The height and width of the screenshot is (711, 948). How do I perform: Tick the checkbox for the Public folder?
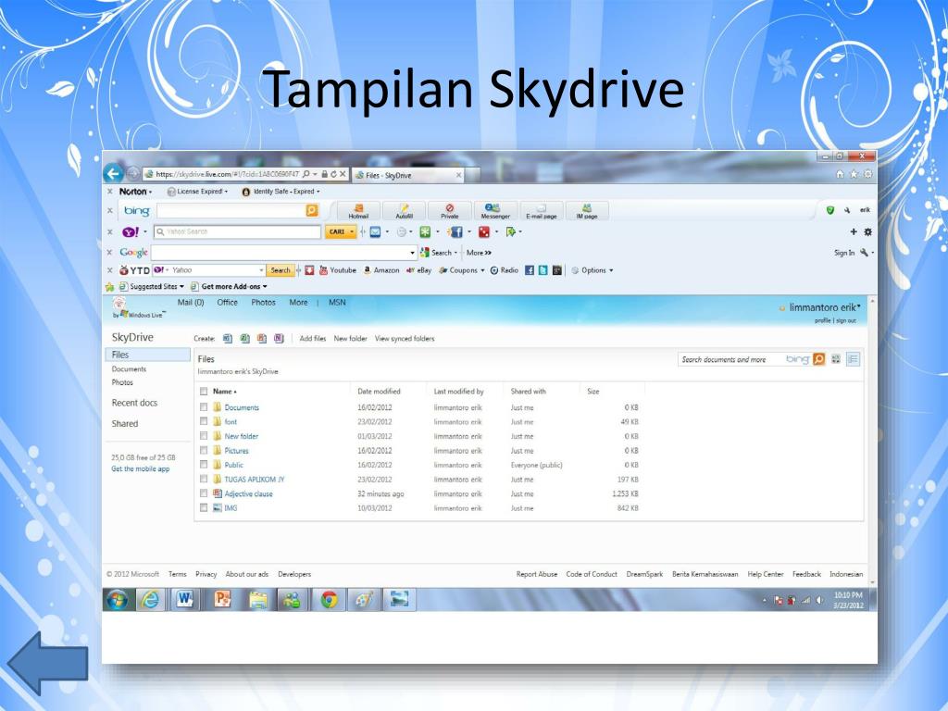(204, 465)
